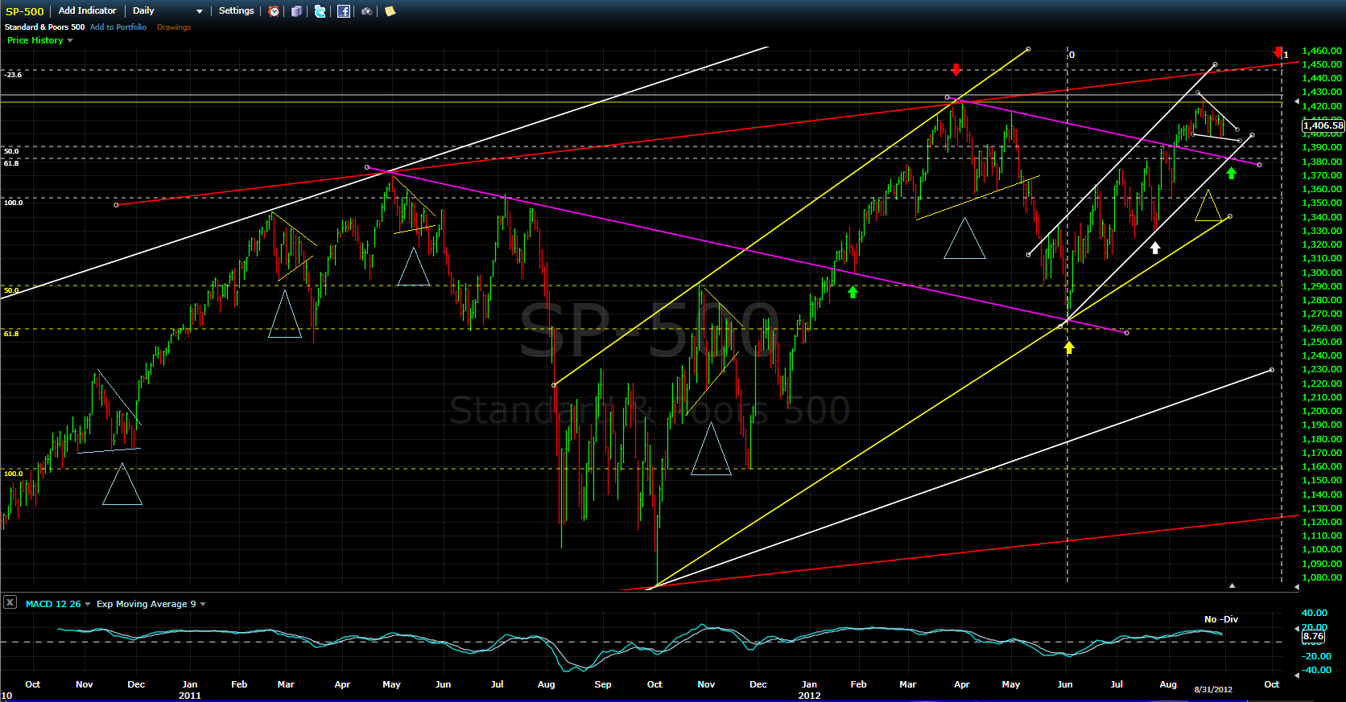Click the MACD value label 8.76

click(x=1313, y=636)
